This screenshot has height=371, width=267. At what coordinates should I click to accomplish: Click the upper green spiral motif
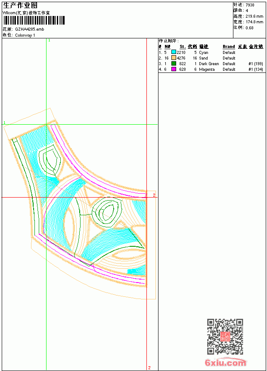click(50, 160)
